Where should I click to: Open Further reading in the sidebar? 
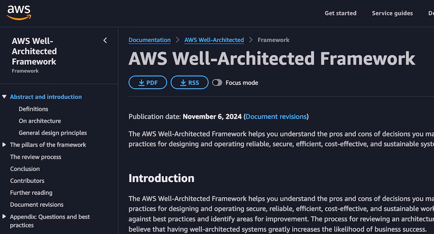(x=31, y=192)
